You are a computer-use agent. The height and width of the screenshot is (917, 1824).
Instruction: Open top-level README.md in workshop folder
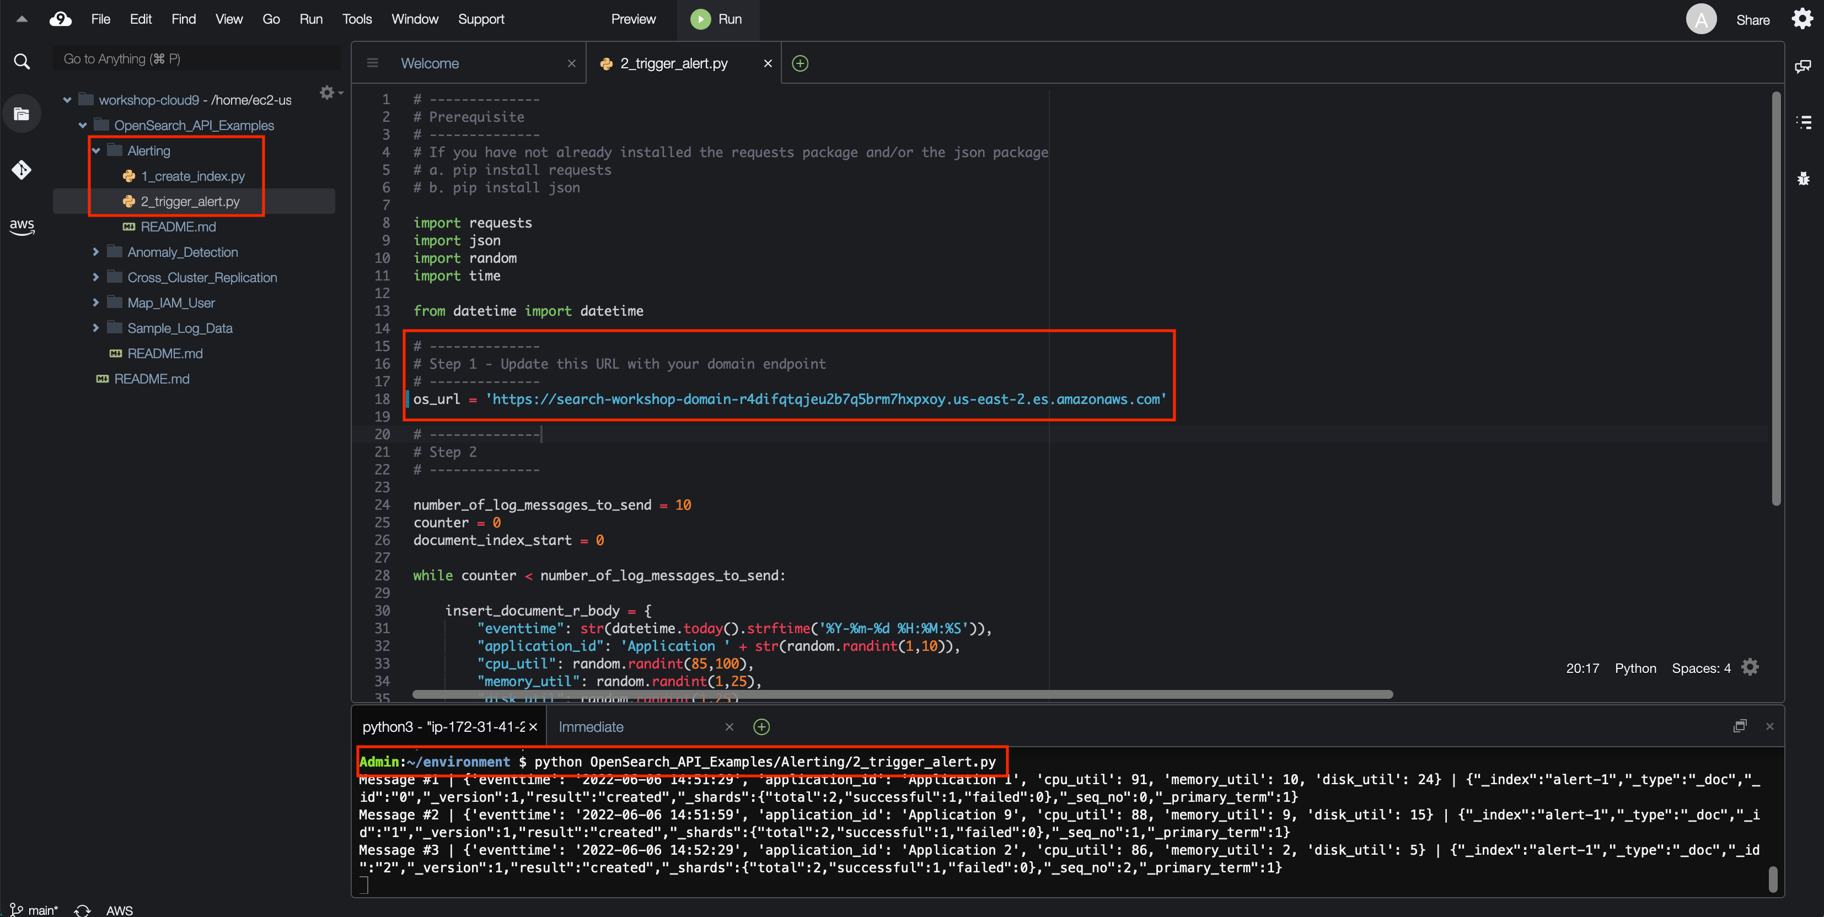pyautogui.click(x=152, y=379)
